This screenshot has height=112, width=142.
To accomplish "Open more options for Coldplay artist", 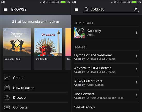I will tap(137, 33).
